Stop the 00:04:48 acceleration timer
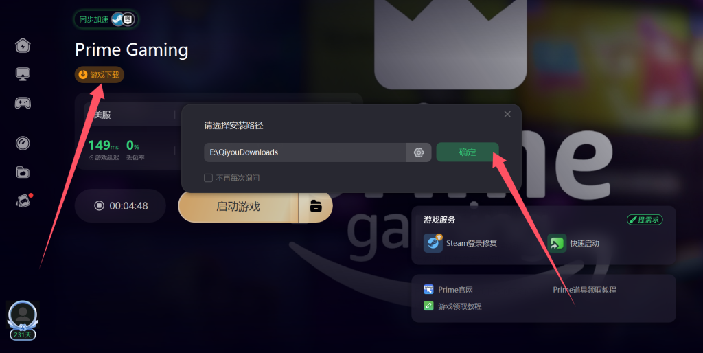The image size is (703, 353). tap(120, 206)
